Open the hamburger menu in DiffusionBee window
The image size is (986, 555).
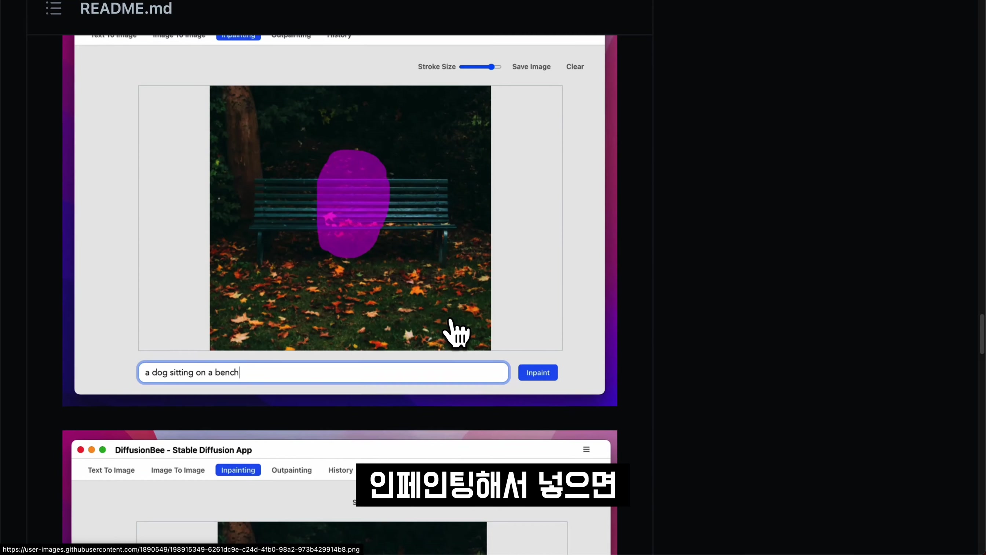[x=586, y=450]
